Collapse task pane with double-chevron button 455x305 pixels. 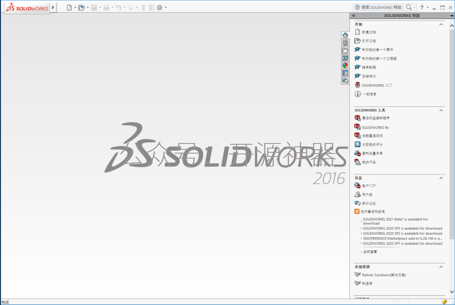(354, 16)
